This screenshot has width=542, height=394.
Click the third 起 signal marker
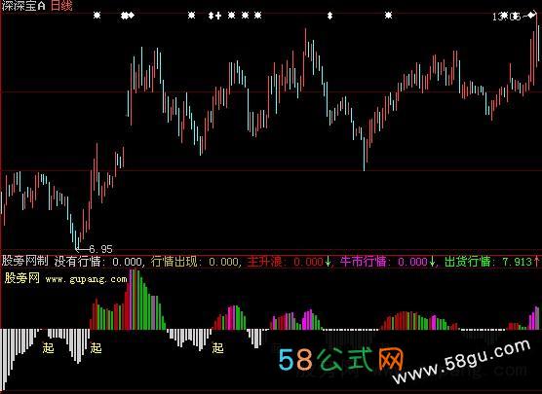217,347
